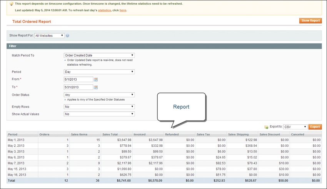The width and height of the screenshot is (327, 189).
Task: Open the Export to CSV dropdown
Action: click(x=295, y=127)
